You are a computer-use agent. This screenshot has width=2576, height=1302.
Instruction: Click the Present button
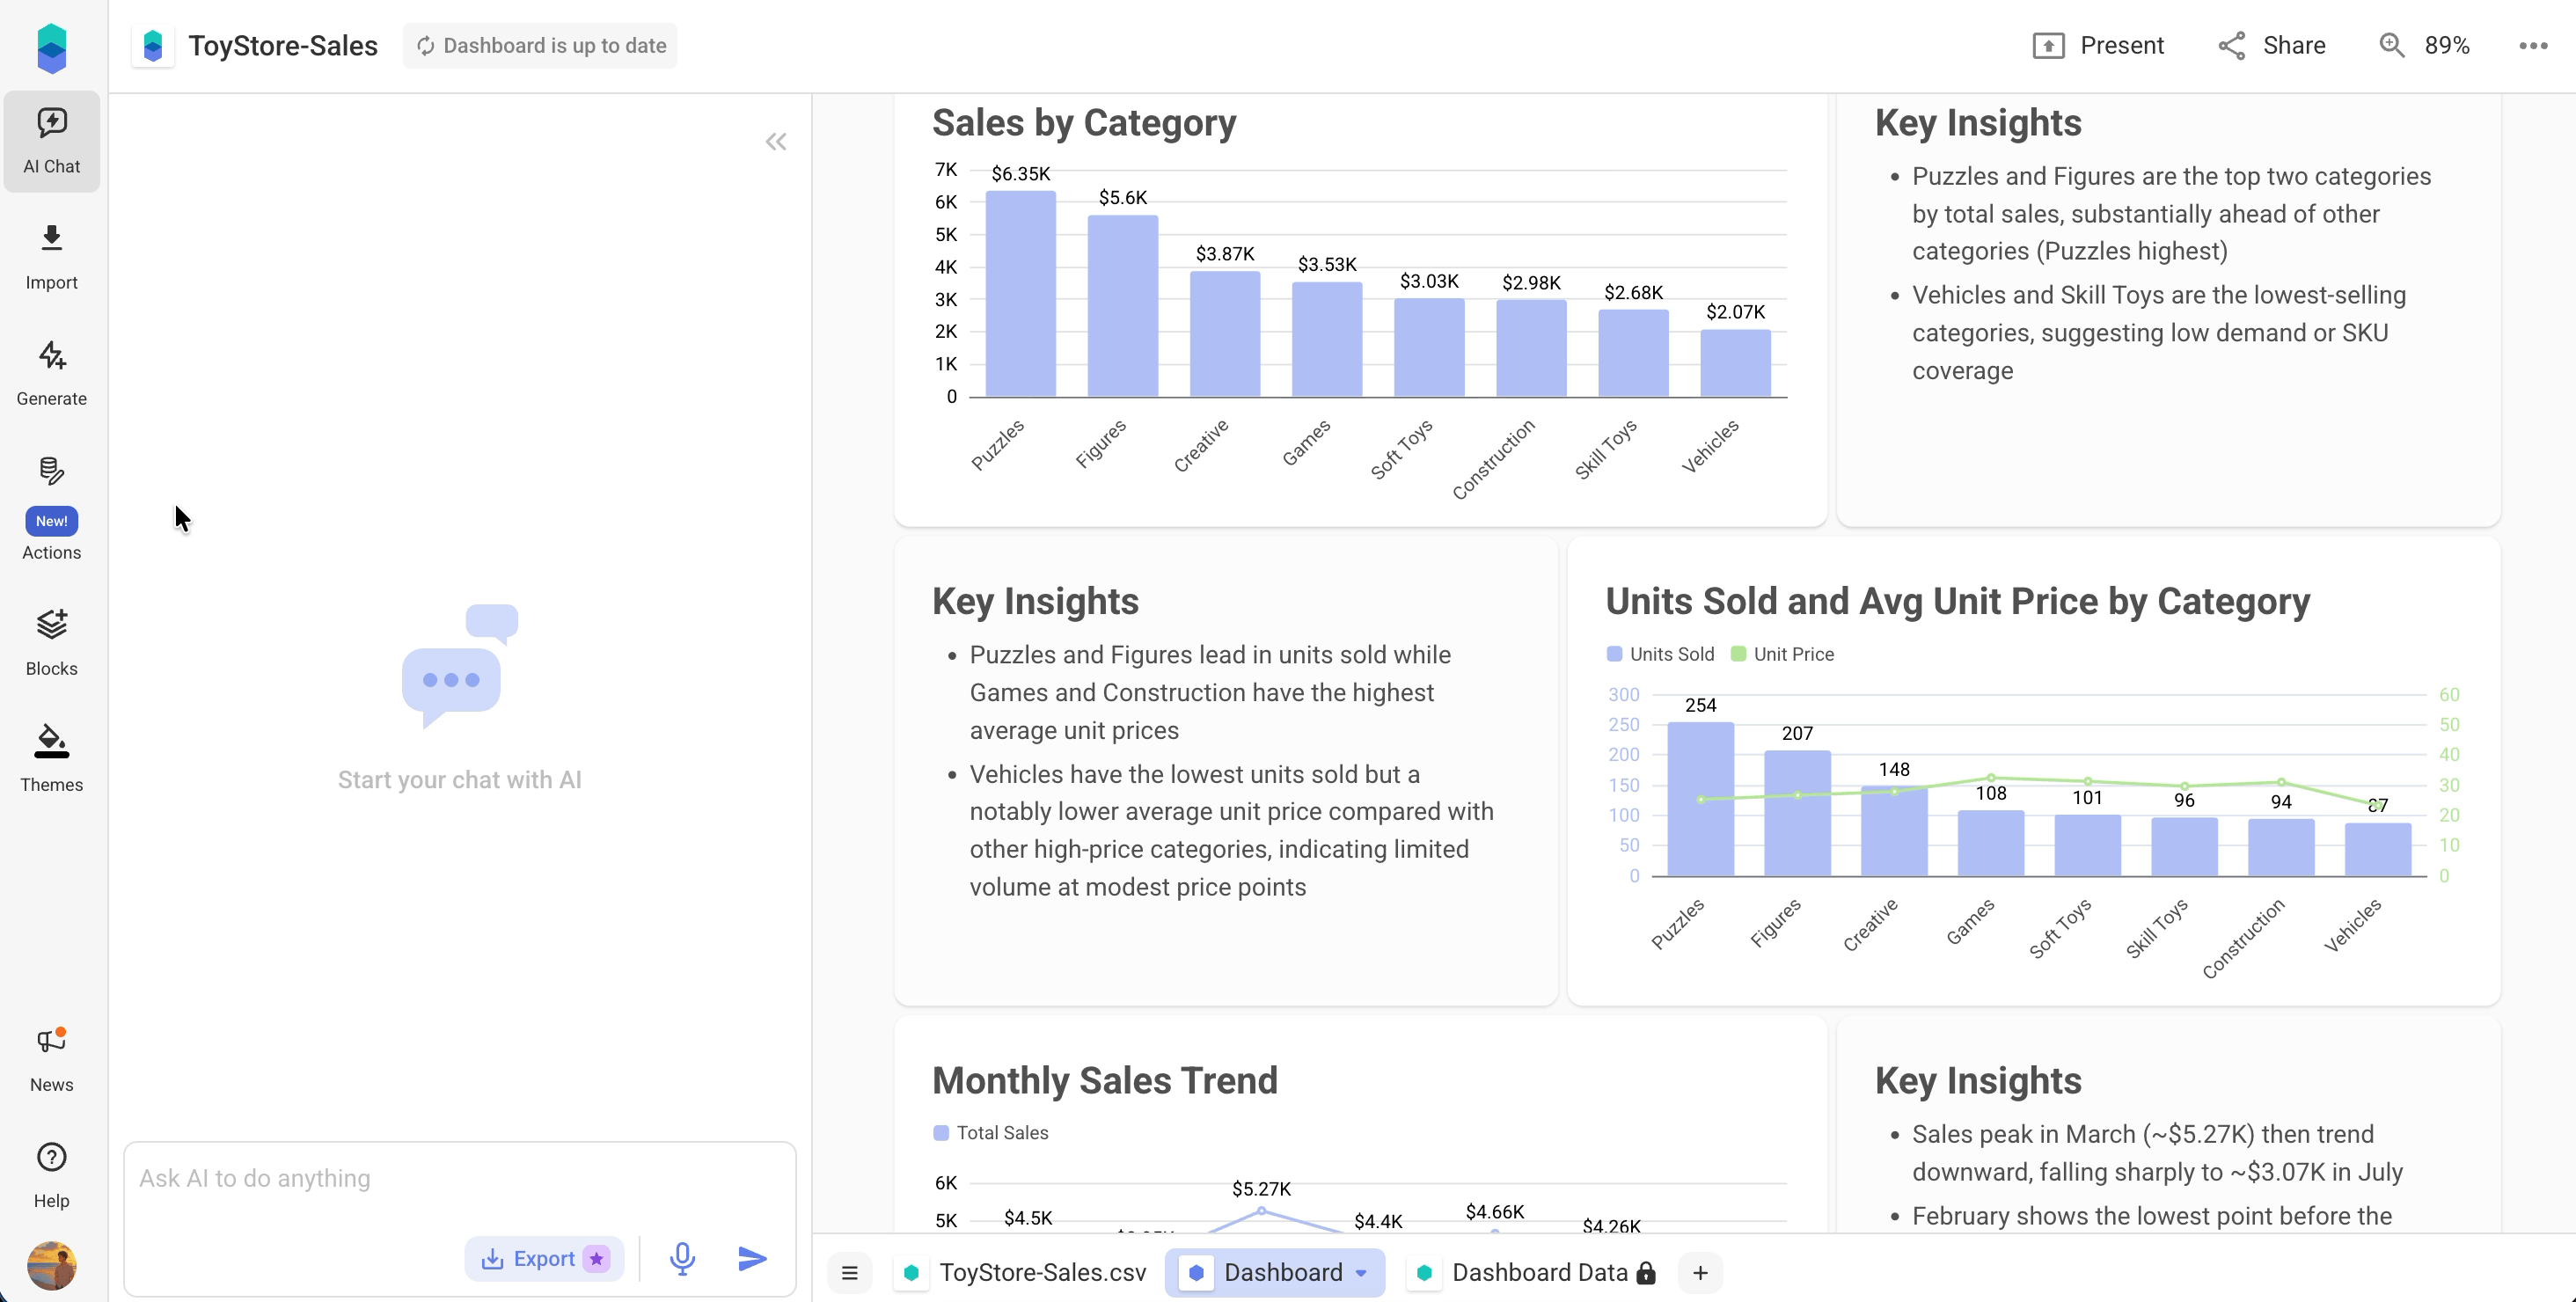point(2099,45)
